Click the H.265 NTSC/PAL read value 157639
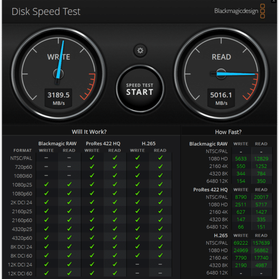 point(261,243)
